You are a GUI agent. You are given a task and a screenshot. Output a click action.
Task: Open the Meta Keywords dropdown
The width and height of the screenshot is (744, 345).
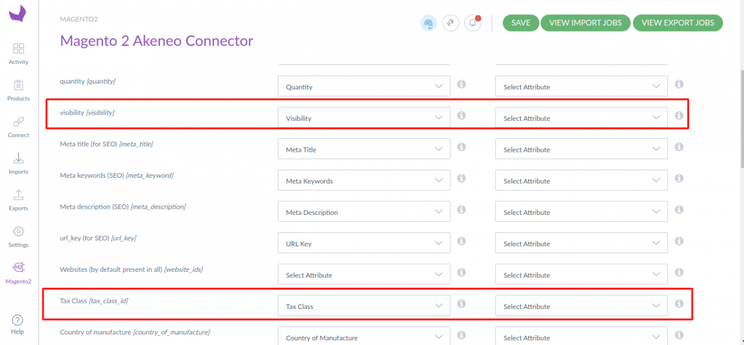coord(364,181)
